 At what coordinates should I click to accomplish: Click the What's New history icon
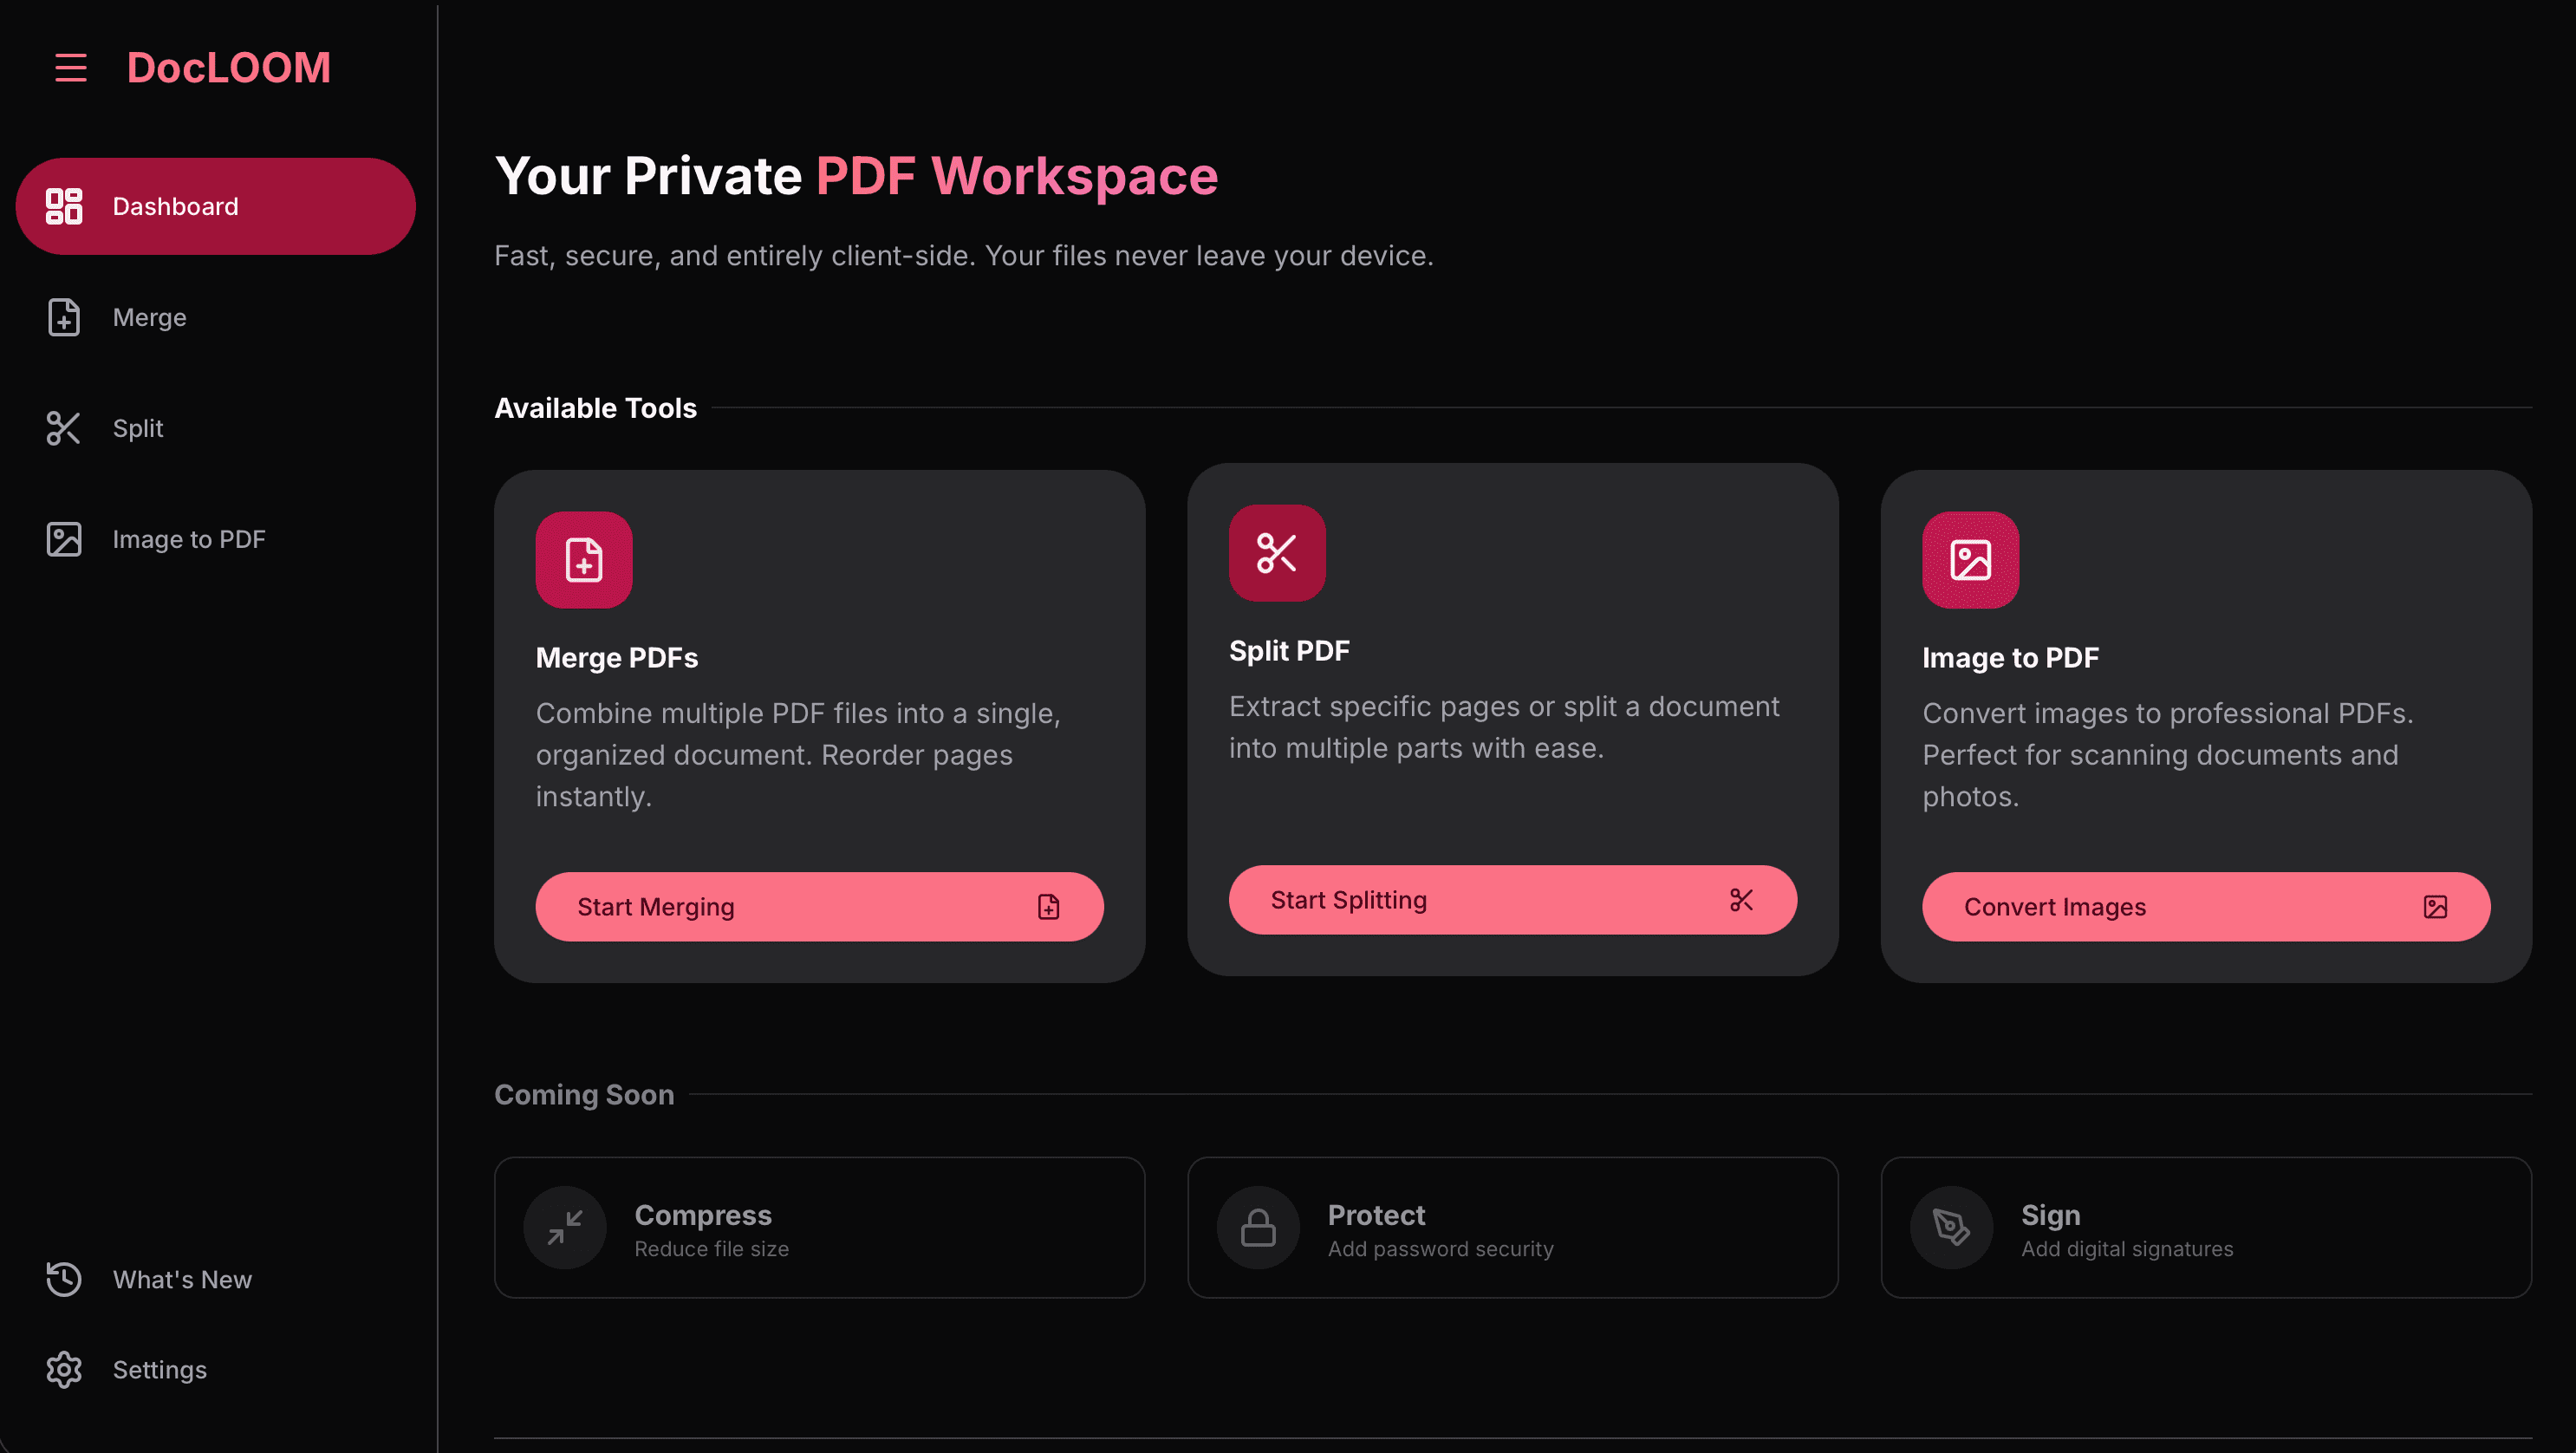pyautogui.click(x=63, y=1279)
